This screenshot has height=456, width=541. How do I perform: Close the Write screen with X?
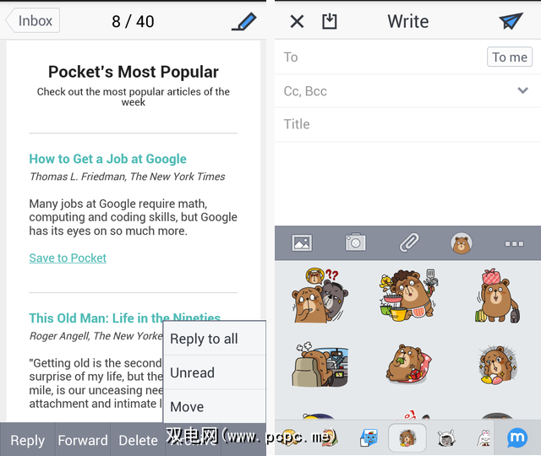pos(297,21)
